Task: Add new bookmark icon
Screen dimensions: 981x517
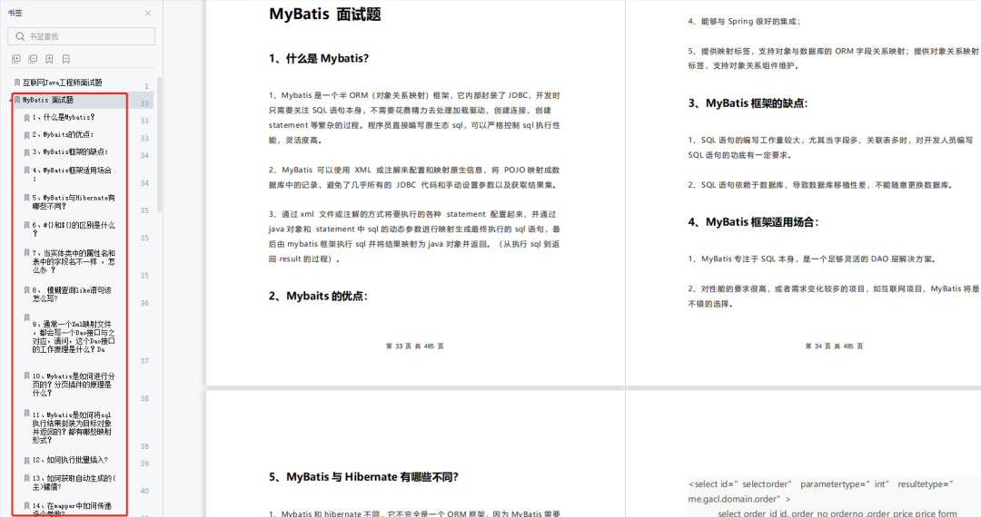Action: tap(49, 59)
